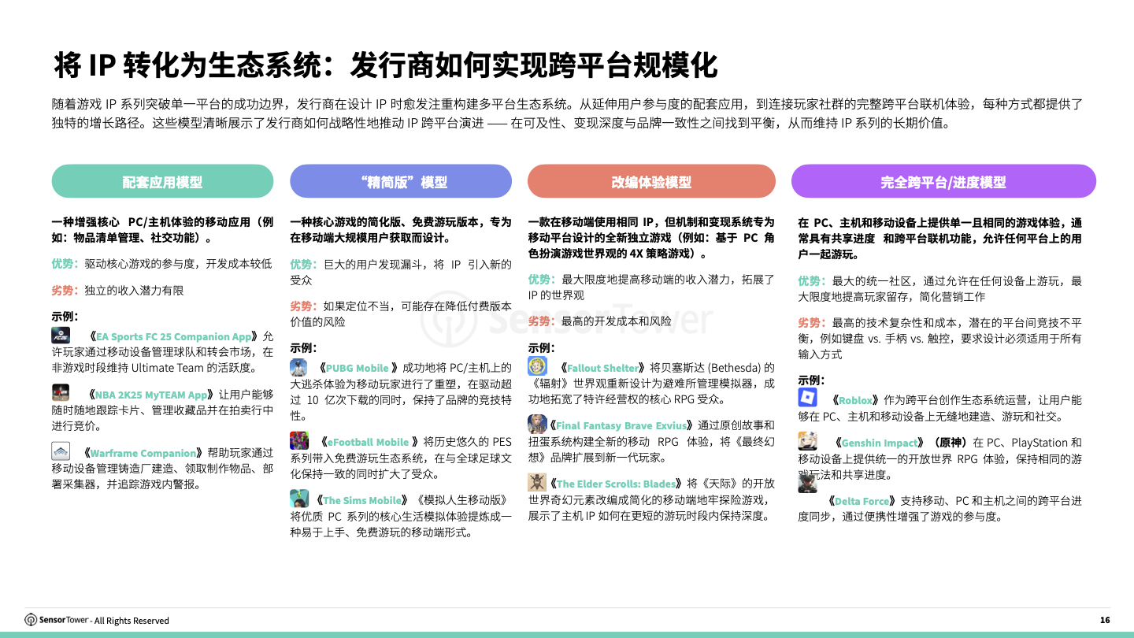Viewport: 1134px width, 638px height.
Task: Click the Genshin Impact game icon
Action: click(808, 441)
